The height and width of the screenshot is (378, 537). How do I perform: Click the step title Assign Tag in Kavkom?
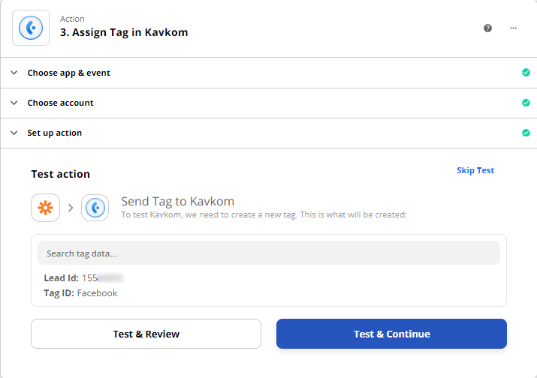pyautogui.click(x=124, y=32)
